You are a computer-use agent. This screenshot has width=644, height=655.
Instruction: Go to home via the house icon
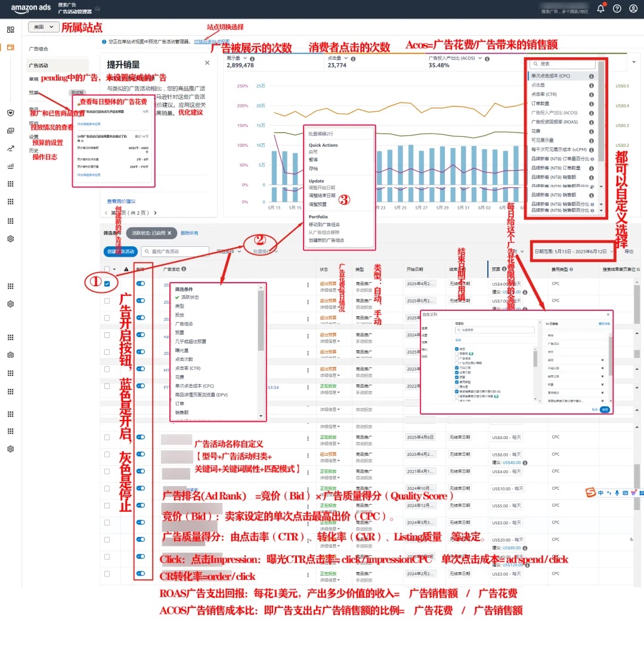(x=98, y=8)
